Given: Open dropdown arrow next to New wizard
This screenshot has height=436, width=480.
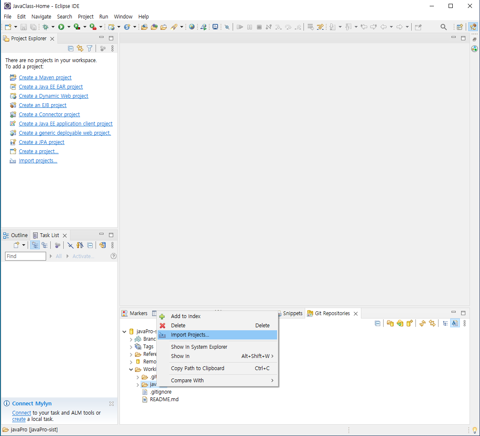Looking at the screenshot, I should point(16,27).
